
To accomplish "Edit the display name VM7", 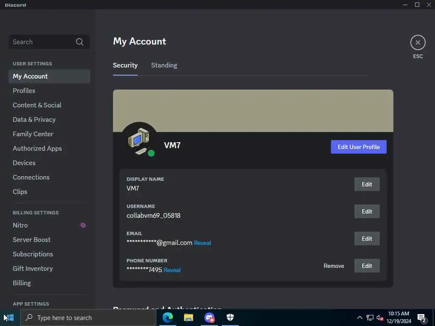I will (x=367, y=184).
